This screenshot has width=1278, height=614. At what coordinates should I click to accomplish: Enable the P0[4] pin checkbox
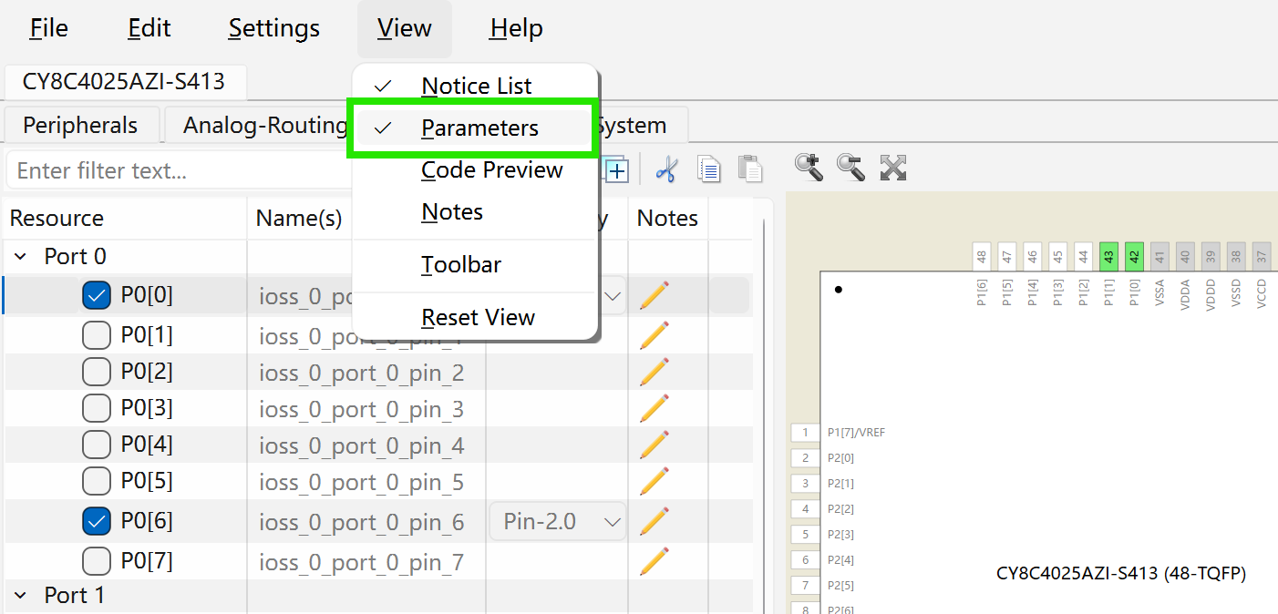coord(97,445)
